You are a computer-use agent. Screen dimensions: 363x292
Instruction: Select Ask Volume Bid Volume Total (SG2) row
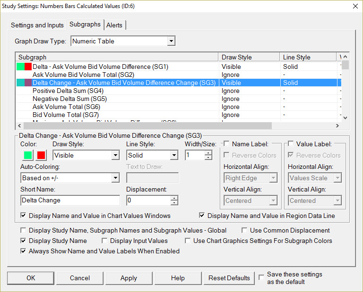pos(178,75)
